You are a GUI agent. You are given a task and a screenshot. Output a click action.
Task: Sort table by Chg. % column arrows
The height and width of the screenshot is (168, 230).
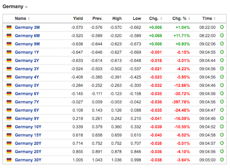pos(189,18)
